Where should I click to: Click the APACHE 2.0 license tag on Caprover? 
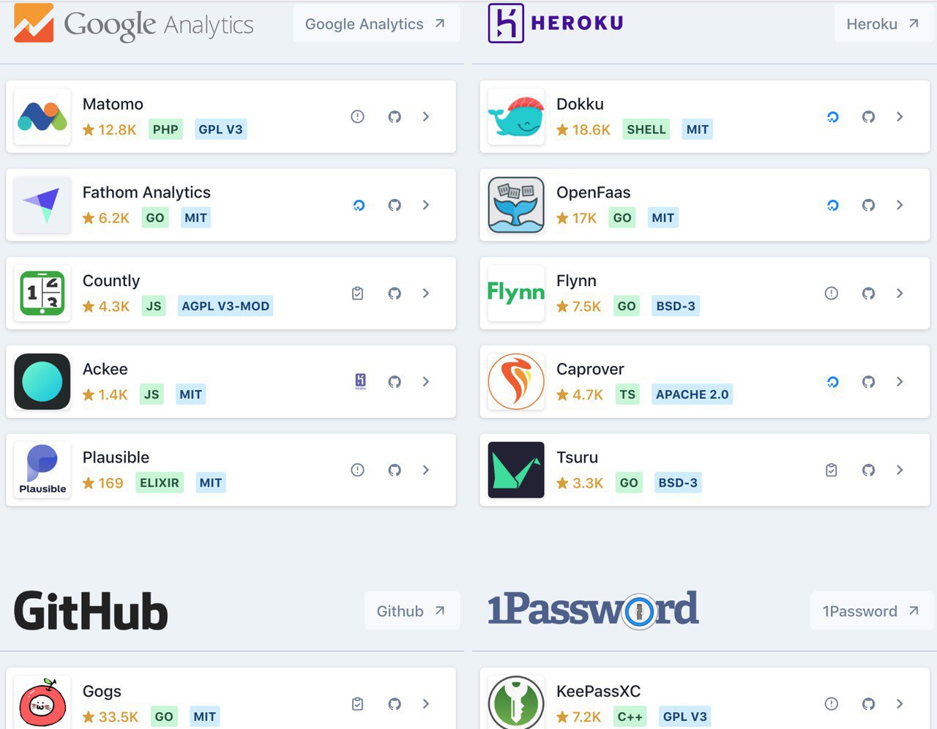tap(692, 395)
